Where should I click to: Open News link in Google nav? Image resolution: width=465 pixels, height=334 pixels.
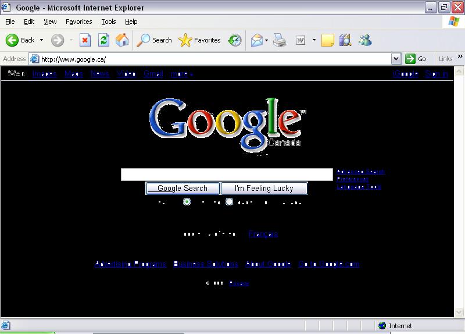coord(100,74)
